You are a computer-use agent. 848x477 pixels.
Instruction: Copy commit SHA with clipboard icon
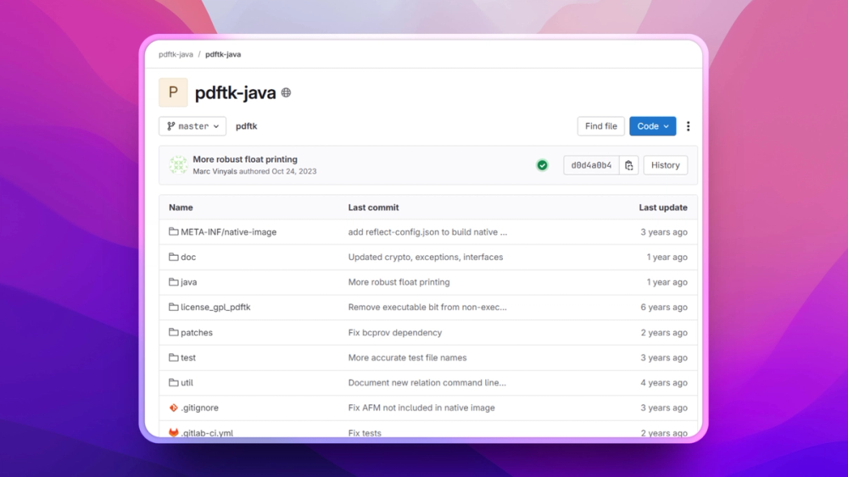coord(629,165)
